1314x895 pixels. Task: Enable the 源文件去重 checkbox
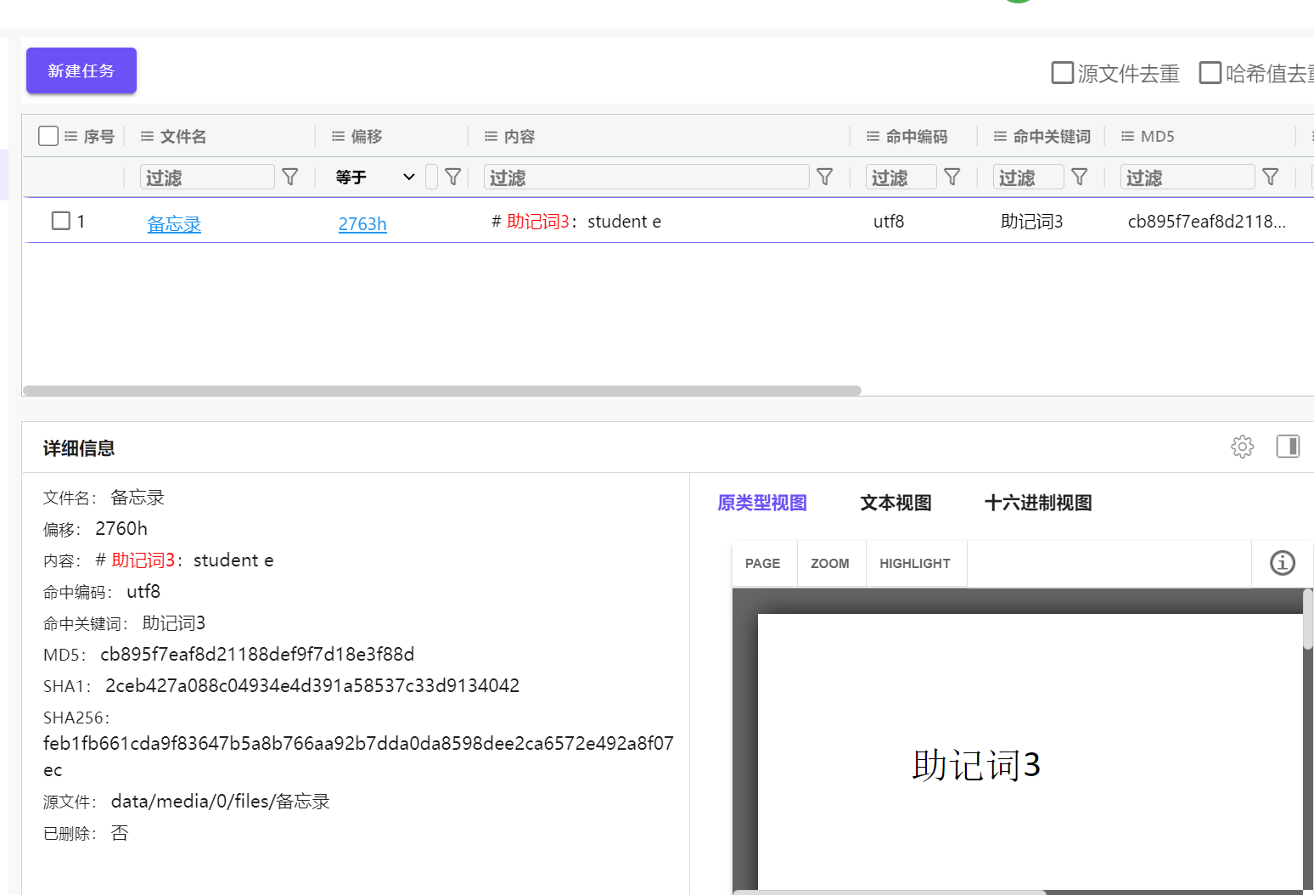1062,73
